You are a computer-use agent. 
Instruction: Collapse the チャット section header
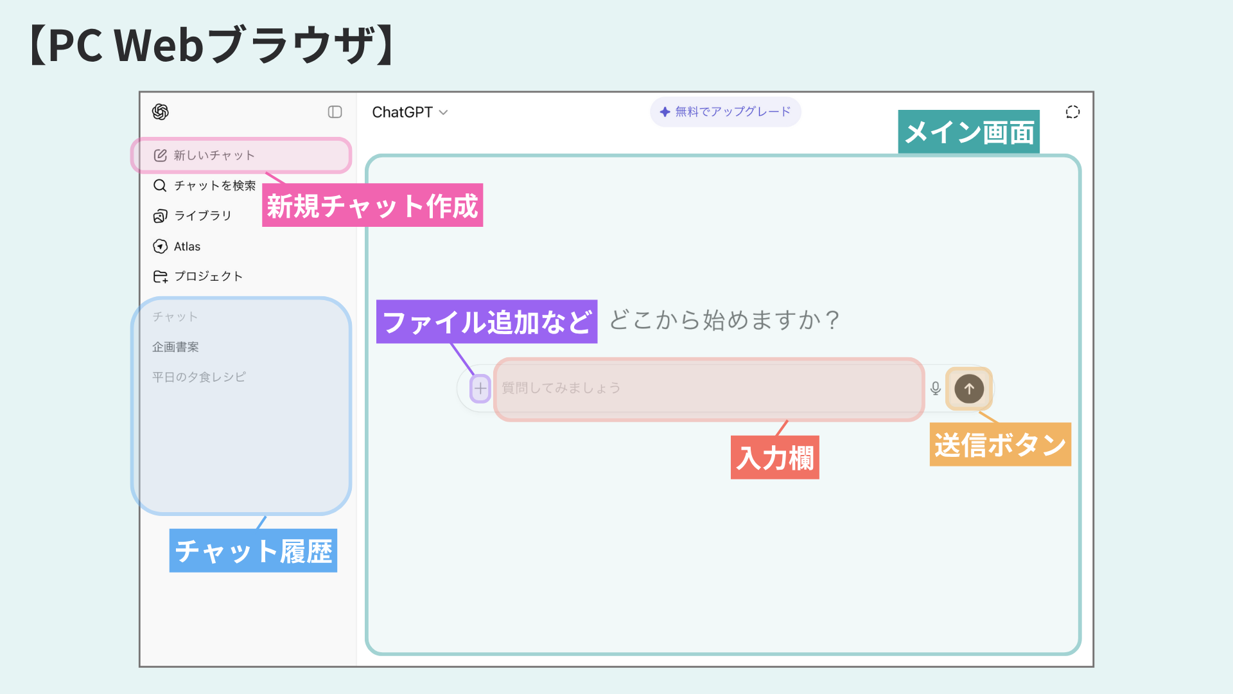(x=175, y=317)
